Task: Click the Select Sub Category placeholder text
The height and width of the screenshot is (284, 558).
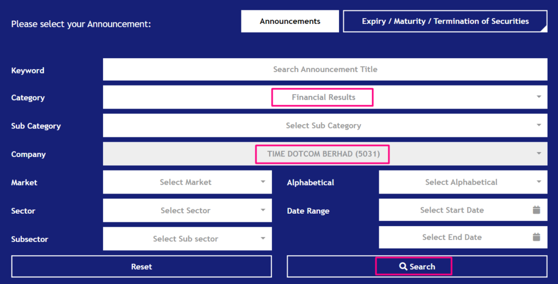Action: pyautogui.click(x=324, y=125)
